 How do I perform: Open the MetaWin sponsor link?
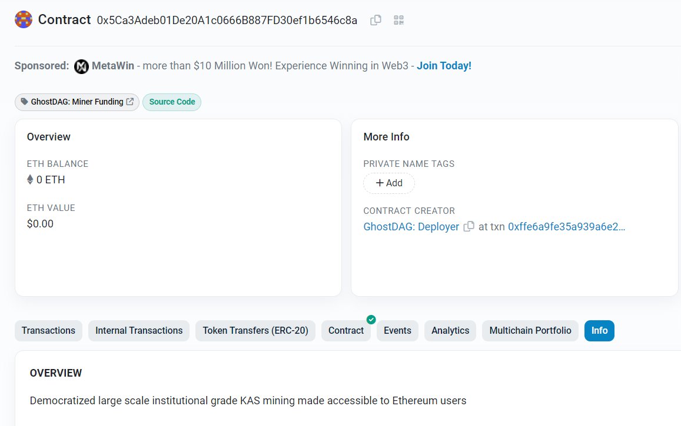click(113, 66)
